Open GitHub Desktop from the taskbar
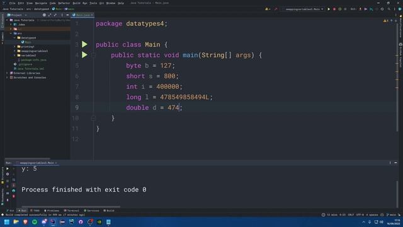Screen dimensions: 403x227 81,222
